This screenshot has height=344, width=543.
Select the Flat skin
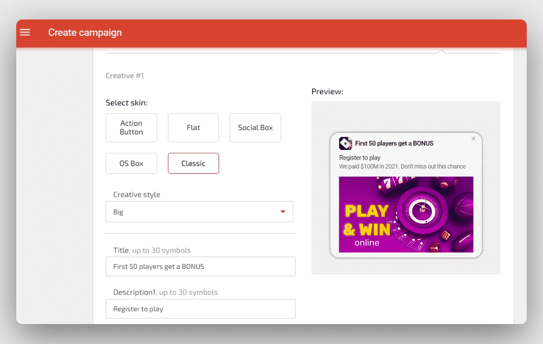[193, 128]
